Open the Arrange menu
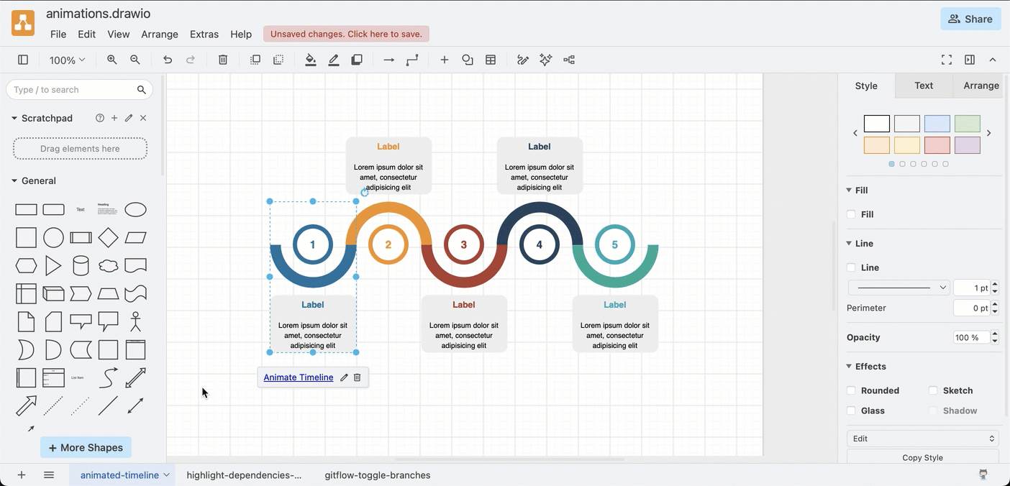 pyautogui.click(x=160, y=34)
